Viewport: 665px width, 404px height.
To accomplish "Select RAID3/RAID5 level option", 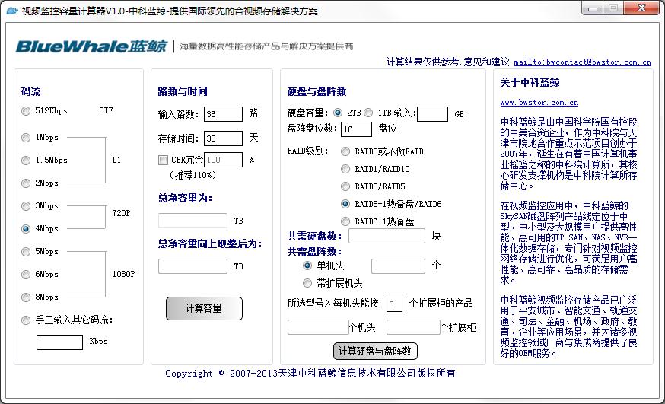I will (x=346, y=186).
